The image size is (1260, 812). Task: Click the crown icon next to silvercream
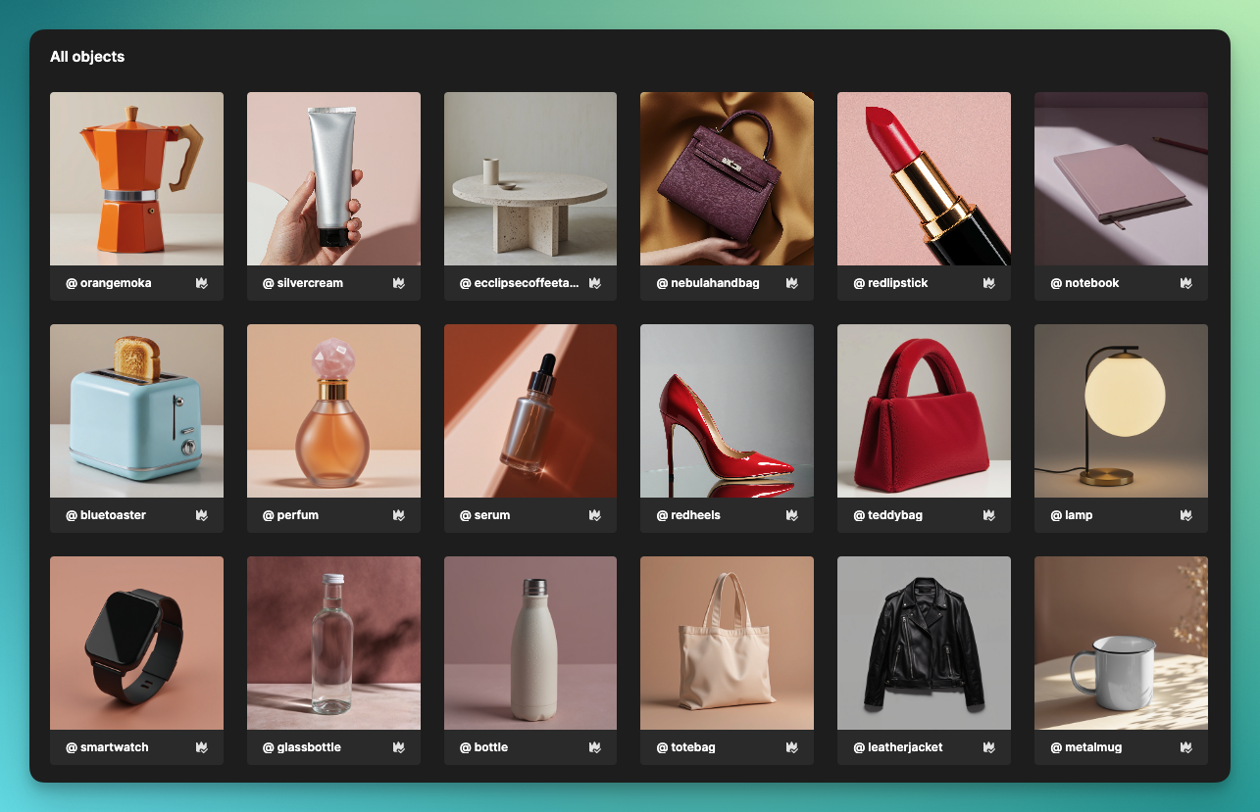click(399, 283)
